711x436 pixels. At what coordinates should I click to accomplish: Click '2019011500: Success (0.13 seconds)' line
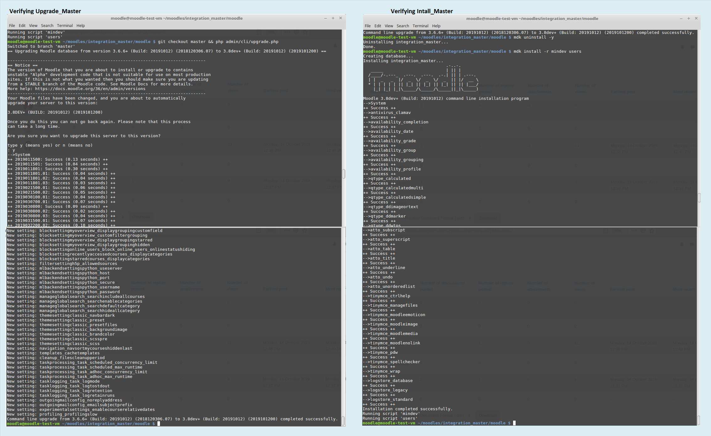[x=58, y=159]
